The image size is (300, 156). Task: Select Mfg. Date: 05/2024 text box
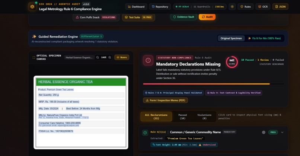48,109
